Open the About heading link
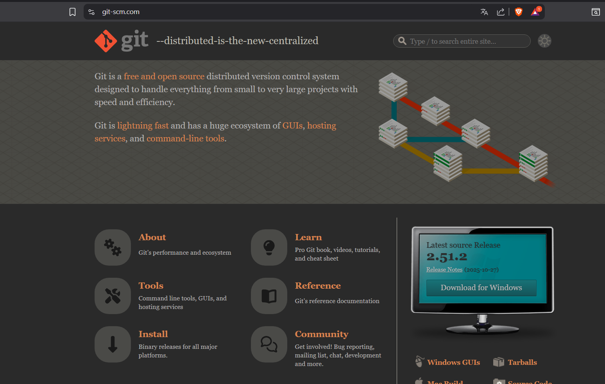The height and width of the screenshot is (384, 605). tap(152, 237)
